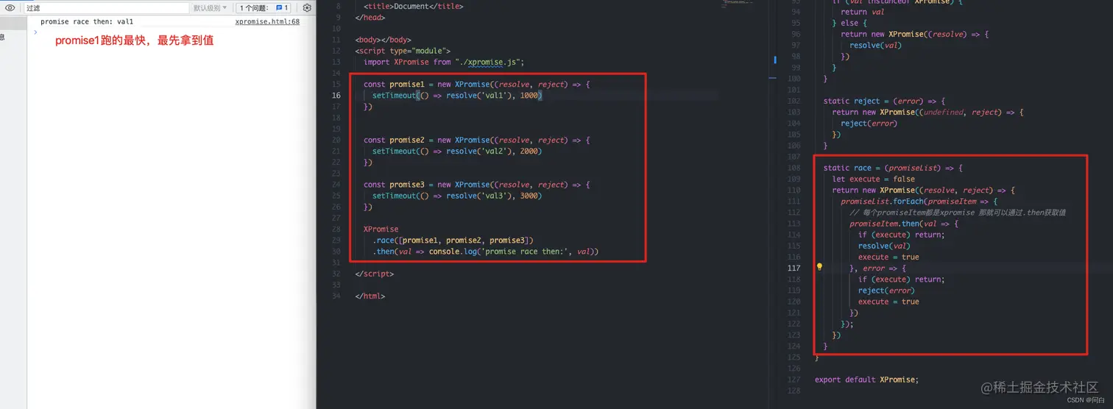Click the Chinese comment line about promiseItem
Image resolution: width=1113 pixels, height=409 pixels.
coord(958,212)
